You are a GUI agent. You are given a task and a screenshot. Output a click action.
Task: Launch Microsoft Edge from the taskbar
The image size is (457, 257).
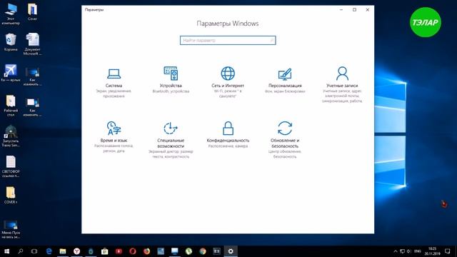click(49, 251)
